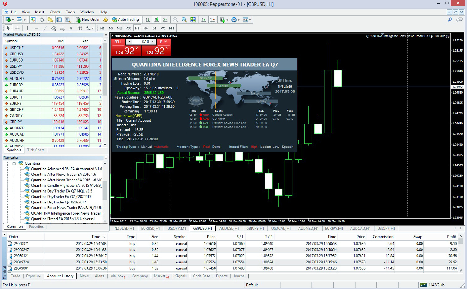Draw a vertical line tool
This screenshot has width=467, height=289.
(x=27, y=28)
